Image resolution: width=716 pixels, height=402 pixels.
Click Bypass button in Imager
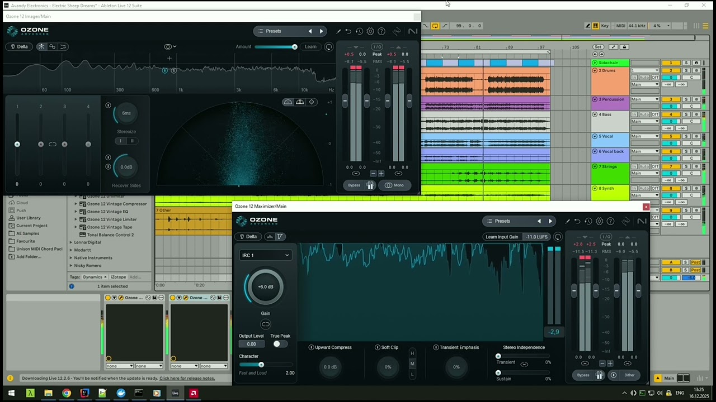pyautogui.click(x=354, y=185)
